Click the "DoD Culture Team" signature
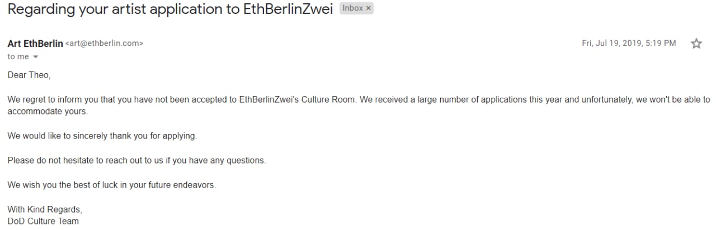 (43, 221)
